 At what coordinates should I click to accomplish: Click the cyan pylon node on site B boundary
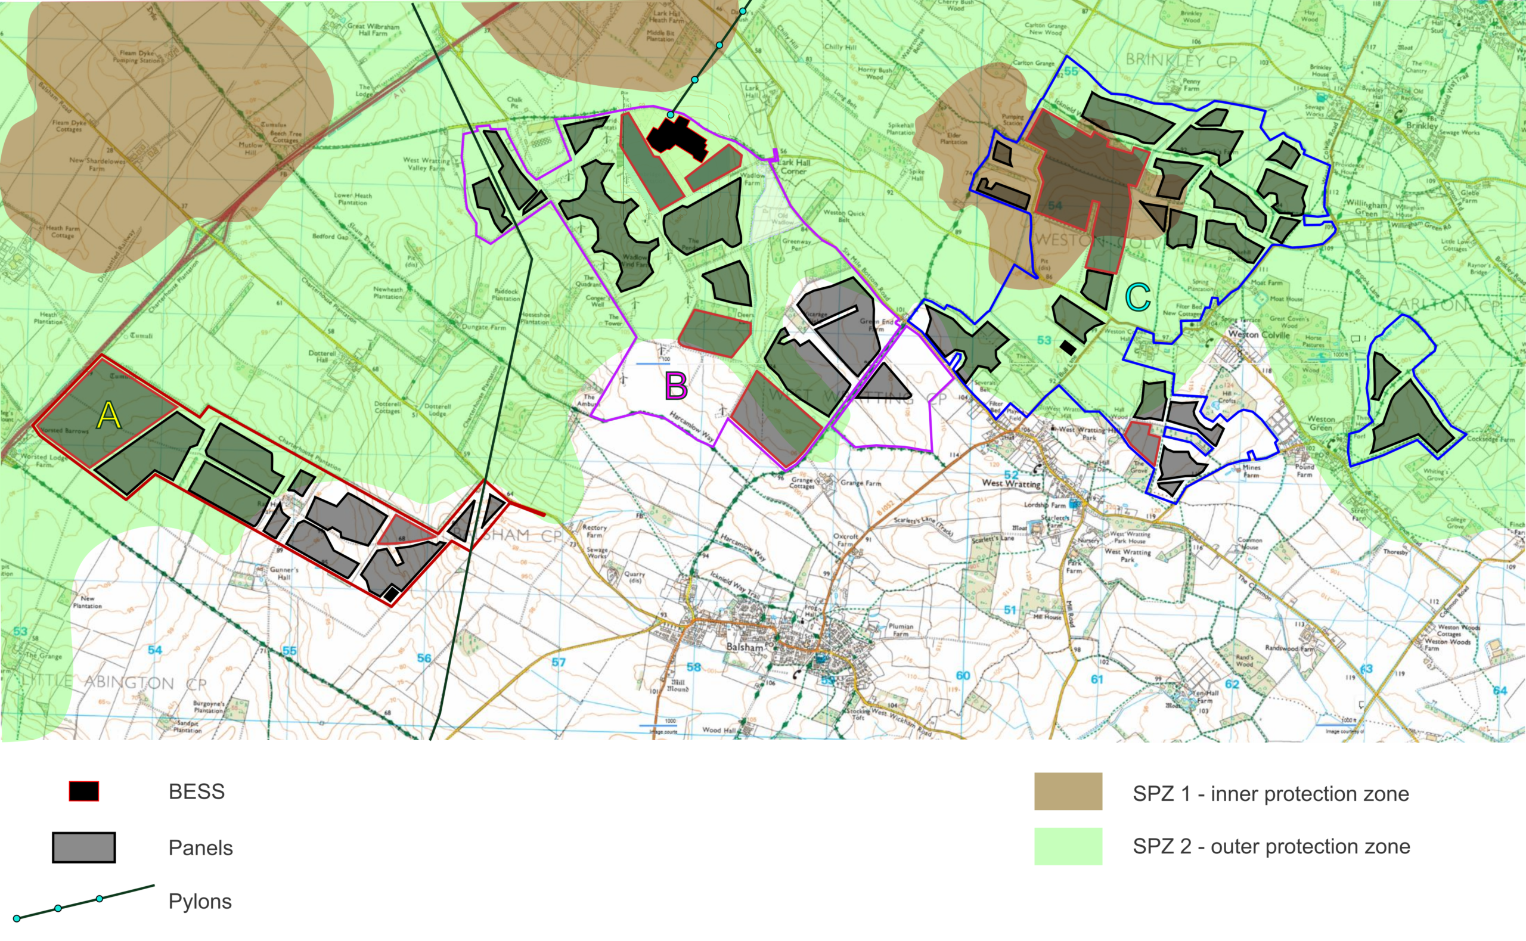tap(670, 115)
